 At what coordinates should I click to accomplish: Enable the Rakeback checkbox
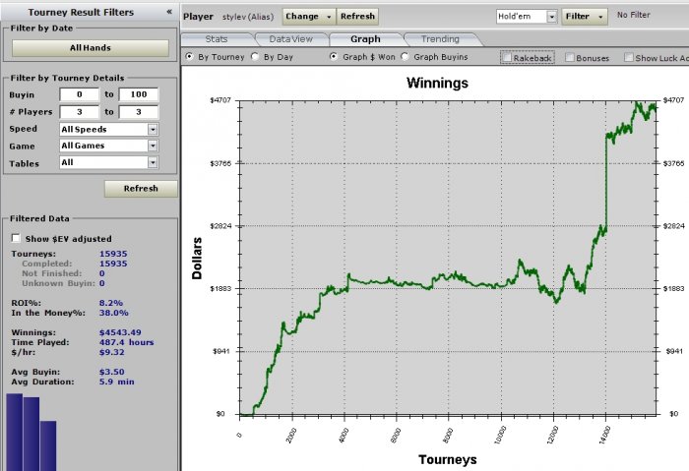(x=508, y=59)
